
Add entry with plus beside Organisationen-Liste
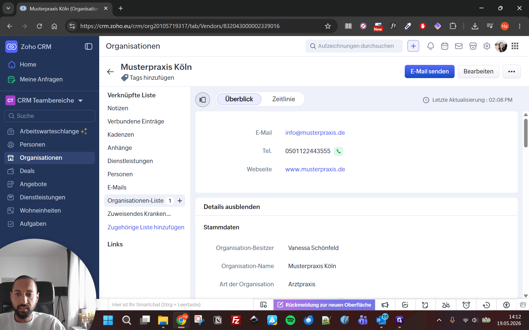[180, 201]
